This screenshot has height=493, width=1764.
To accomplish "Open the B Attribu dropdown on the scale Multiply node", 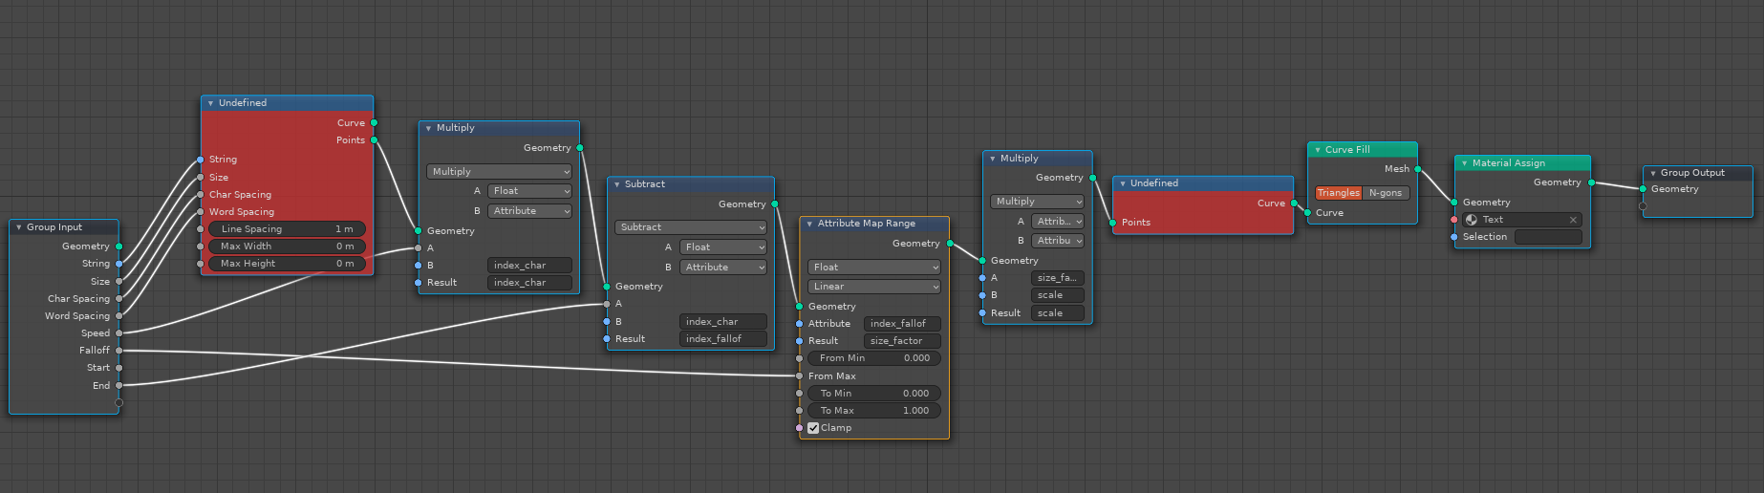I will coord(1058,241).
